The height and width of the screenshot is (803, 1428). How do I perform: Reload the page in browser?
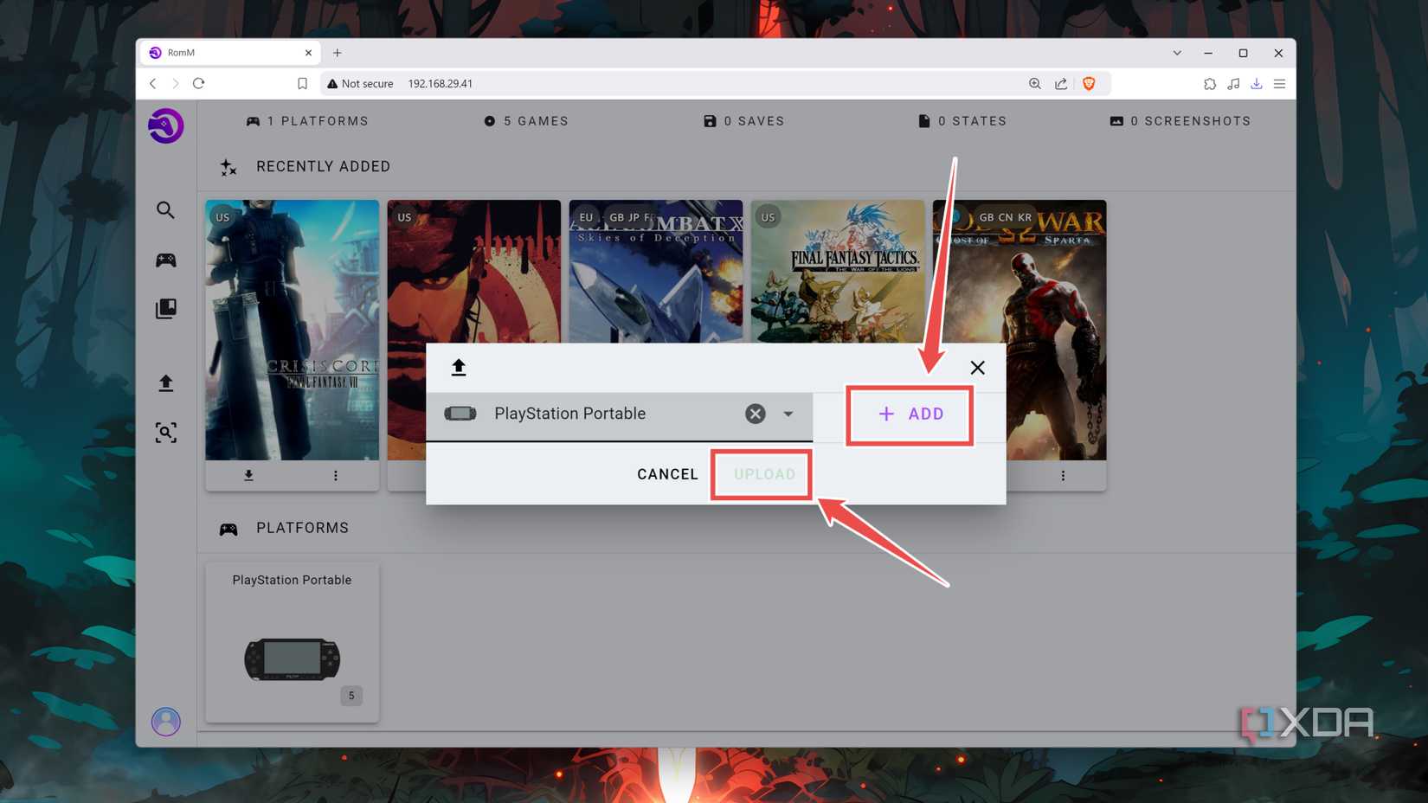(199, 84)
